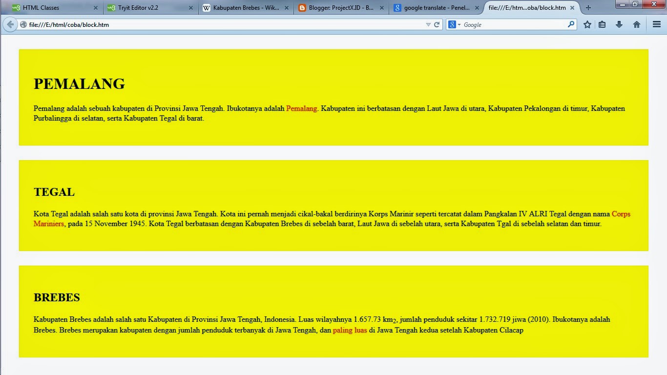
Task: Close the Kabupaten Brebes Wikipedia tab
Action: click(286, 8)
